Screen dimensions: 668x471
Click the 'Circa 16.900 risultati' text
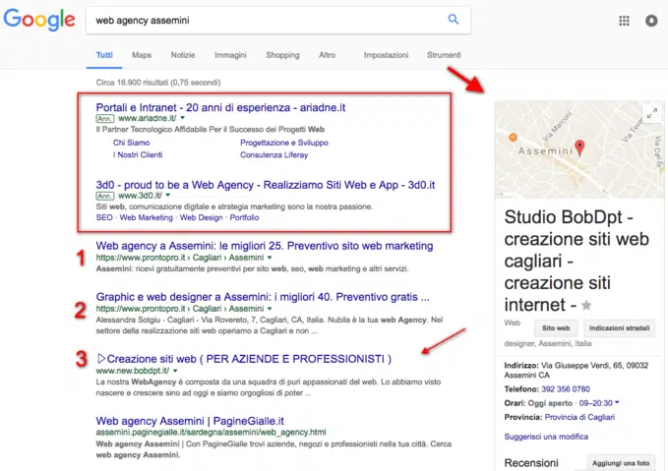tap(158, 83)
